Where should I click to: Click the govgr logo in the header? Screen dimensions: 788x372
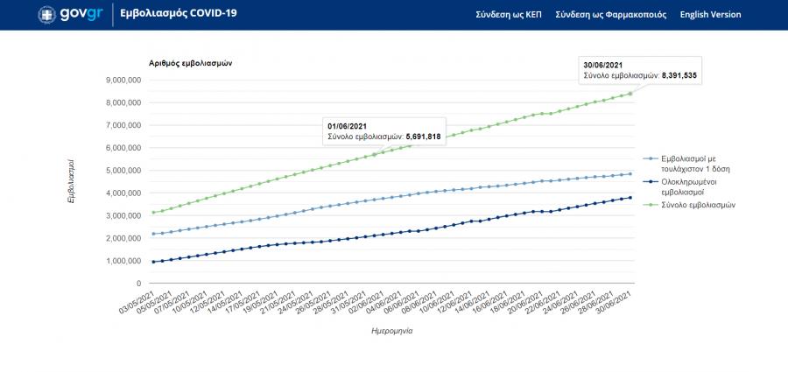(72, 14)
